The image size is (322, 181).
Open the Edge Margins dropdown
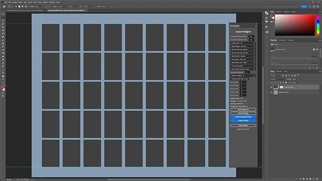(x=243, y=46)
